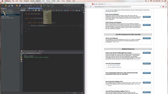Choose 'boolean x' in completion popup
Screen dimensions: 168x94
click(46, 13)
